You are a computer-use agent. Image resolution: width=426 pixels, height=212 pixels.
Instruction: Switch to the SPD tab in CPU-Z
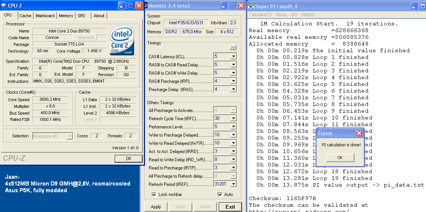82,16
